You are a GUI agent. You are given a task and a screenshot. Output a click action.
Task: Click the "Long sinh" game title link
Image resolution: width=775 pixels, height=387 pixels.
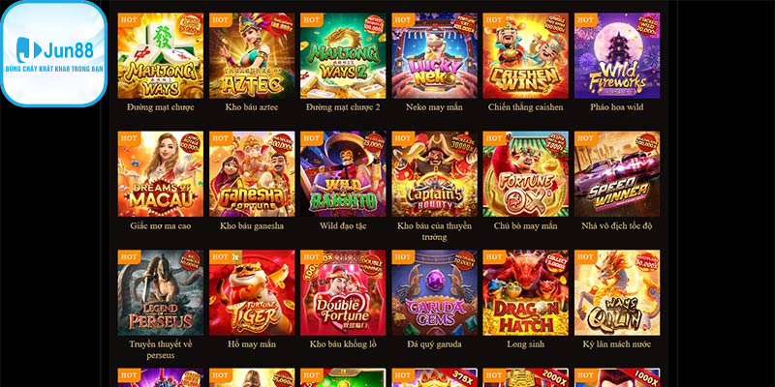(525, 344)
